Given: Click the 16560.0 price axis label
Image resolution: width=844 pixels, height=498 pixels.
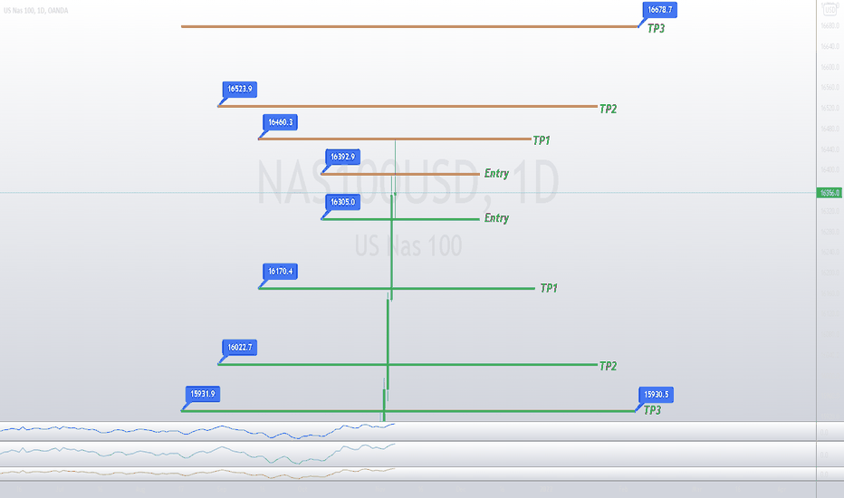Looking at the screenshot, I should (x=830, y=87).
